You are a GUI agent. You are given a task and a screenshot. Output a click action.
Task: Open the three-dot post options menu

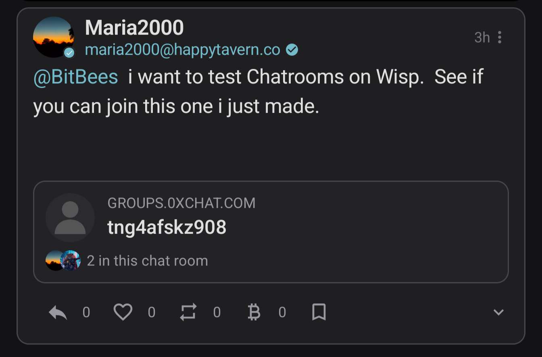pyautogui.click(x=500, y=37)
